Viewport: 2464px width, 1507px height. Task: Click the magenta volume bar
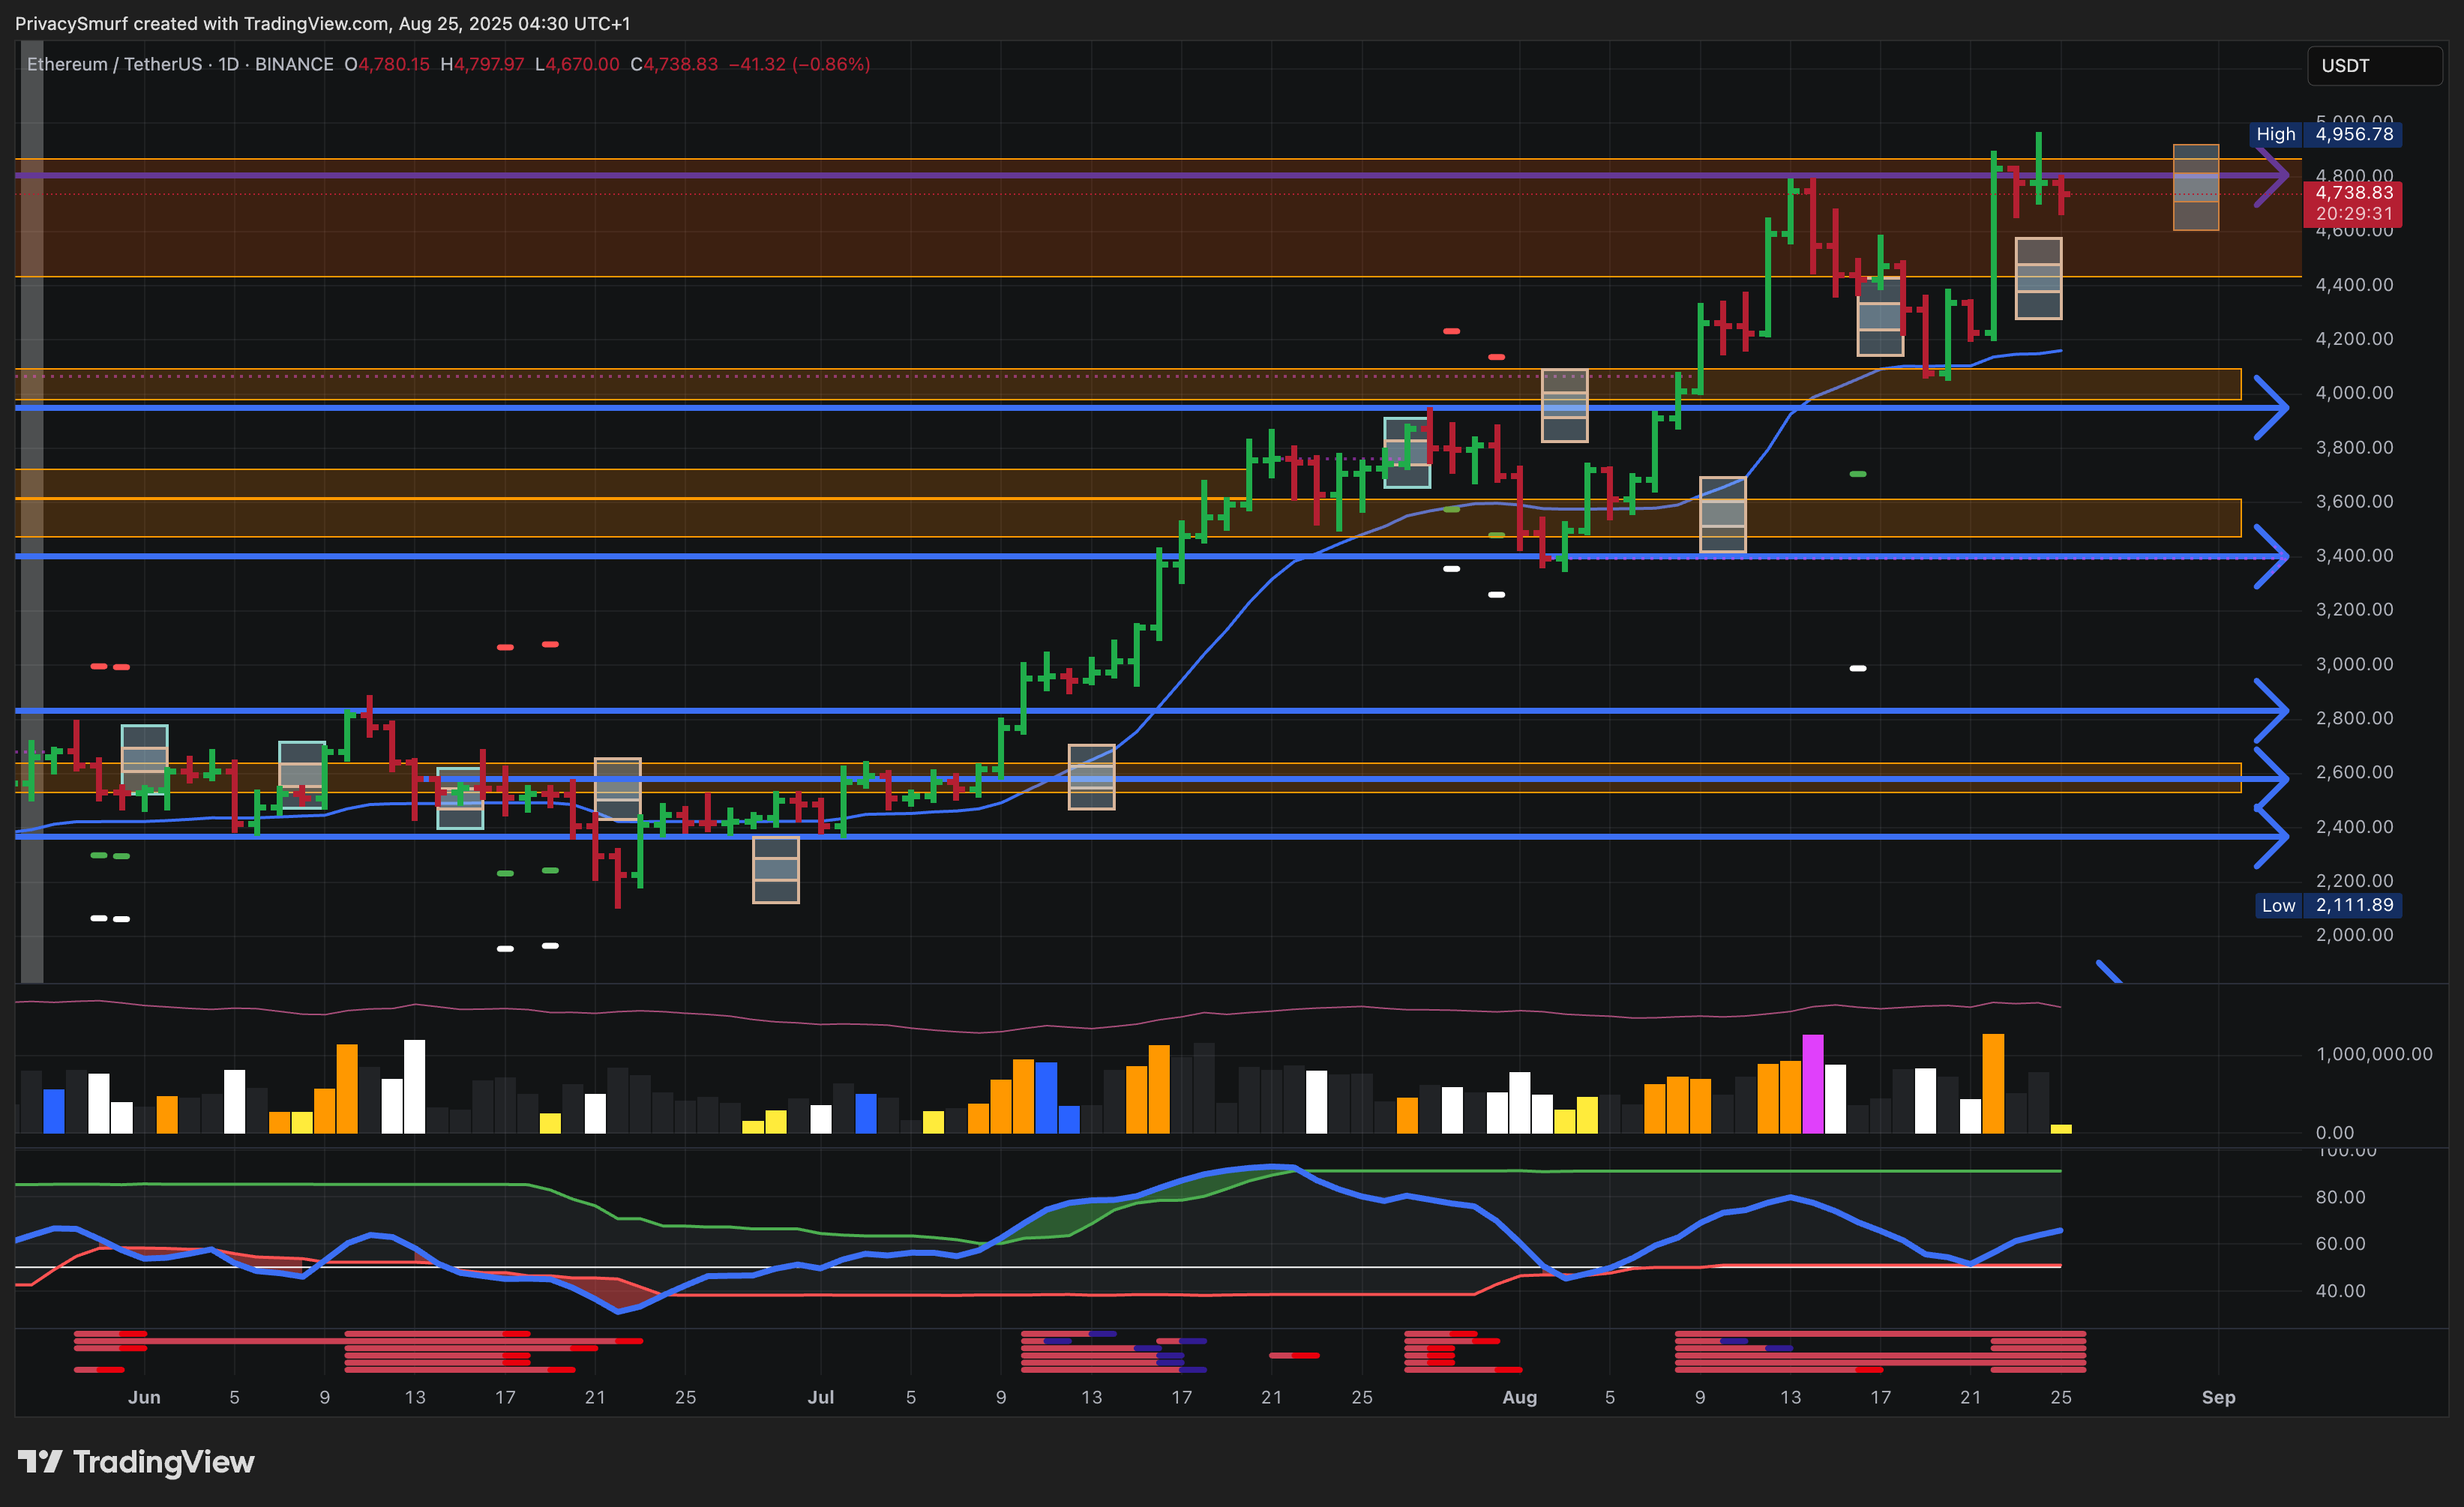(x=1812, y=1085)
